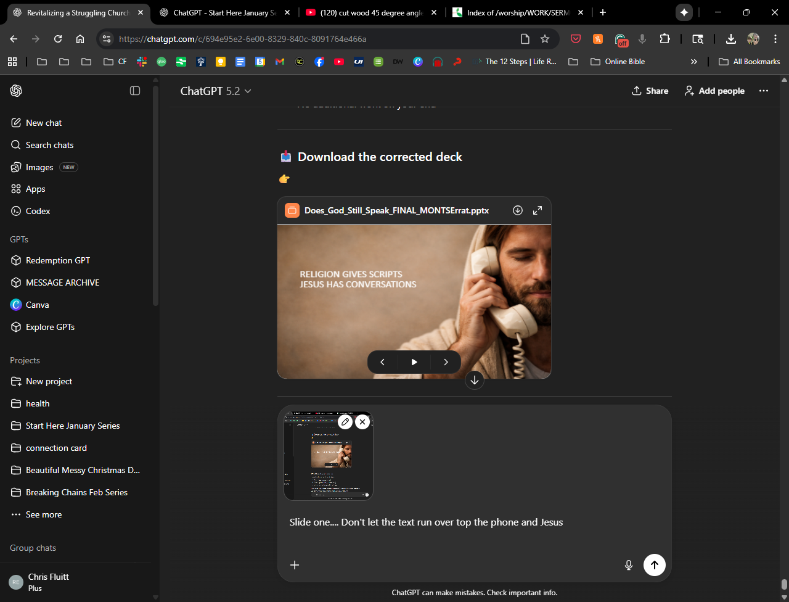Start voice dictation with microphone
789x602 pixels.
point(629,564)
